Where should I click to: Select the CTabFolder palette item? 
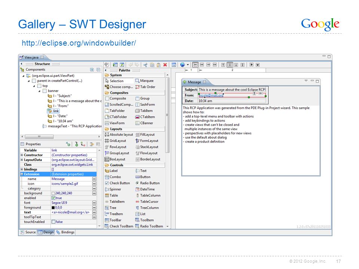[x=116, y=117]
